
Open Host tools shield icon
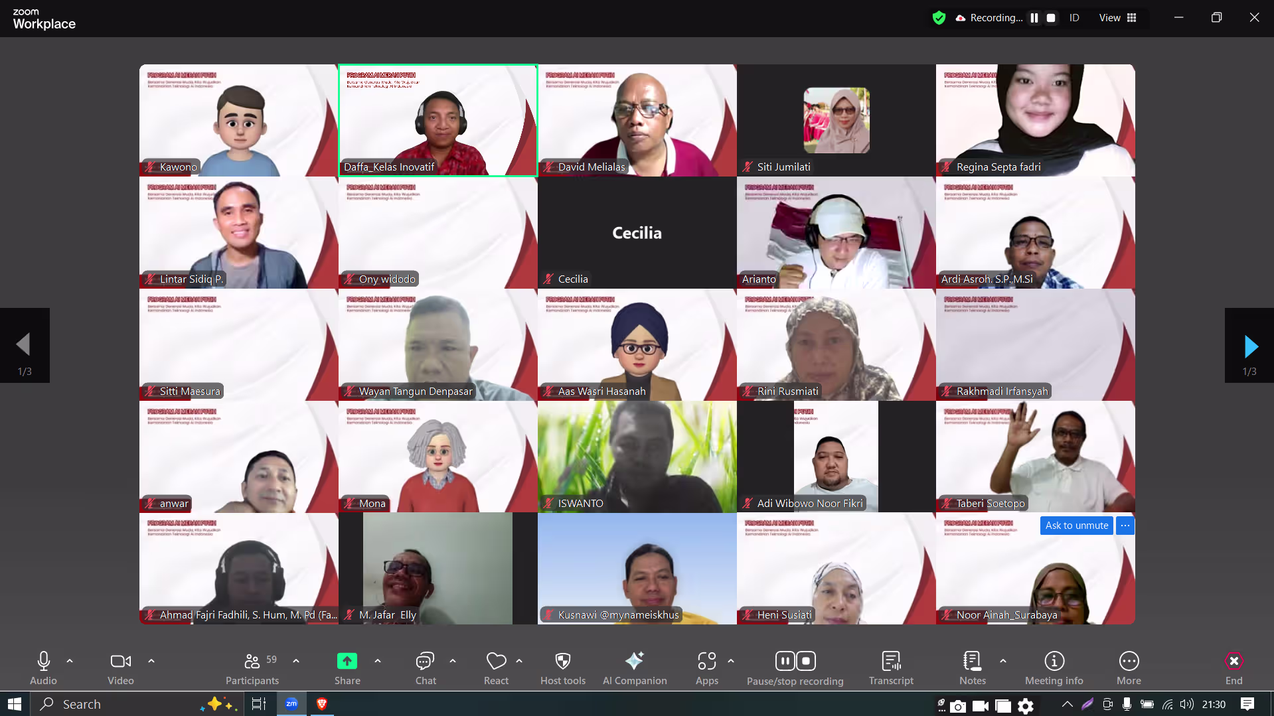click(x=562, y=668)
